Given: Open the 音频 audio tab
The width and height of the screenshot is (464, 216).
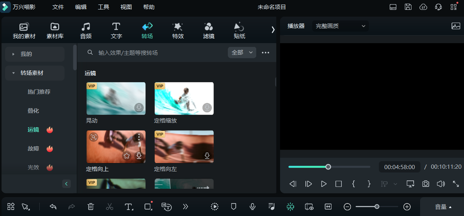Looking at the screenshot, I should pyautogui.click(x=86, y=31).
